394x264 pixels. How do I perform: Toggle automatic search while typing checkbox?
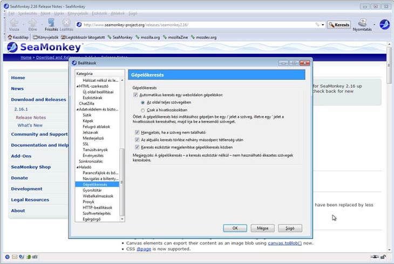[x=135, y=95]
